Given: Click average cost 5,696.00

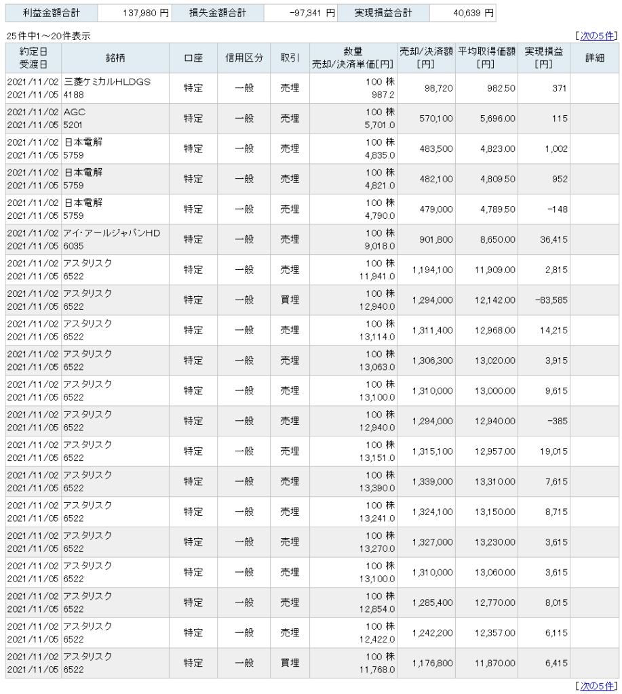Looking at the screenshot, I should point(497,119).
